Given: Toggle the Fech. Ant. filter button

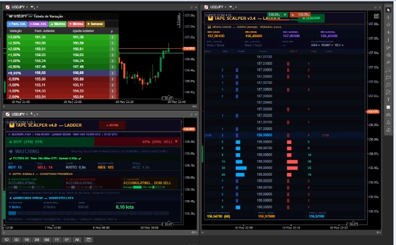Looking at the screenshot, I should point(17,24).
